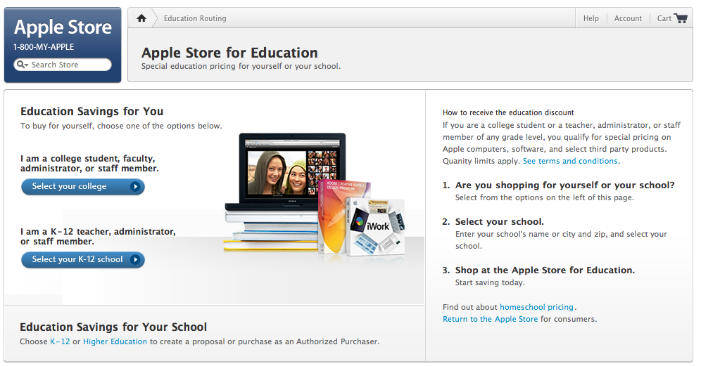The width and height of the screenshot is (701, 366).
Task: Click the Adobe Creative Suite box image
Action: click(343, 216)
